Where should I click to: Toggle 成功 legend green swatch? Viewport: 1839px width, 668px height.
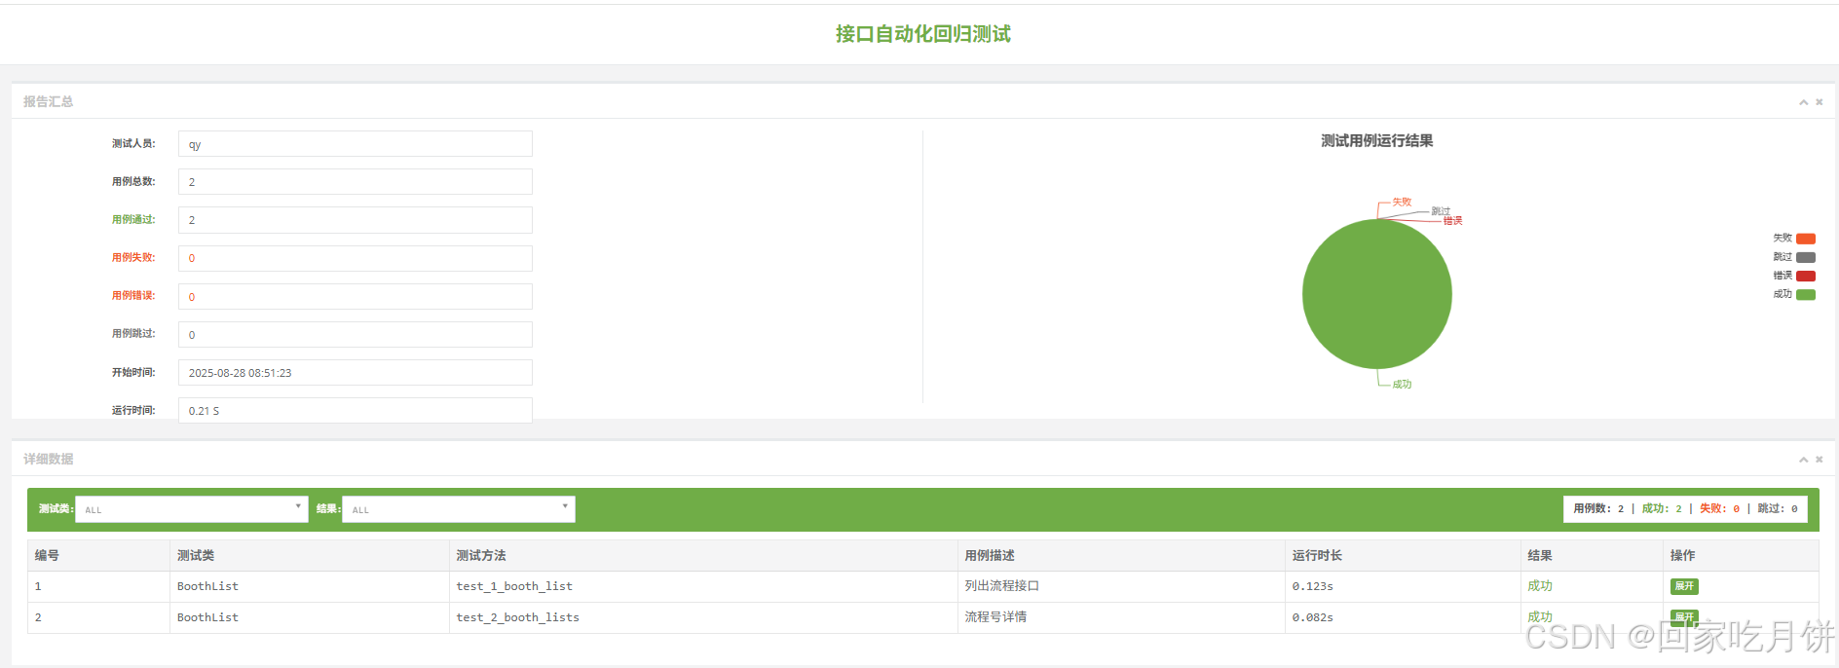pos(1806,294)
